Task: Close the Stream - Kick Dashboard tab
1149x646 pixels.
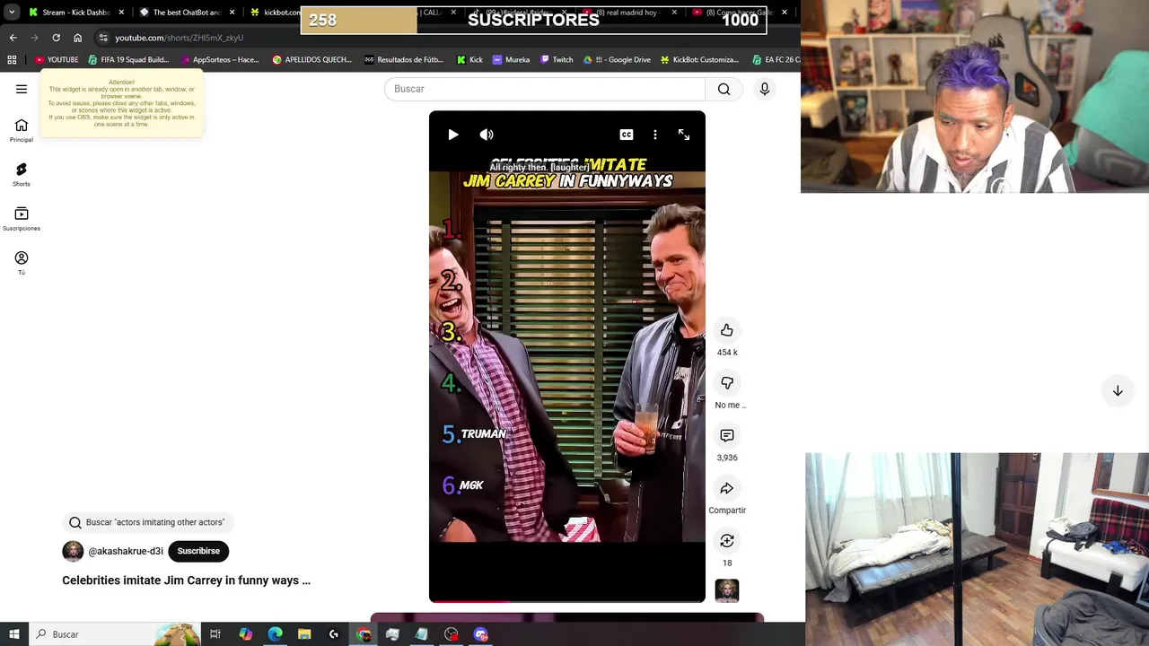Action: 121,13
